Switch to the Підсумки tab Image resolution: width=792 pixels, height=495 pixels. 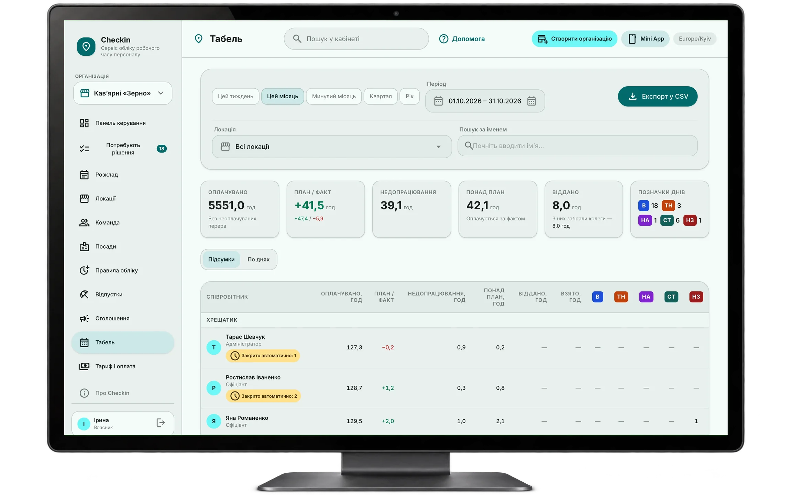point(221,260)
